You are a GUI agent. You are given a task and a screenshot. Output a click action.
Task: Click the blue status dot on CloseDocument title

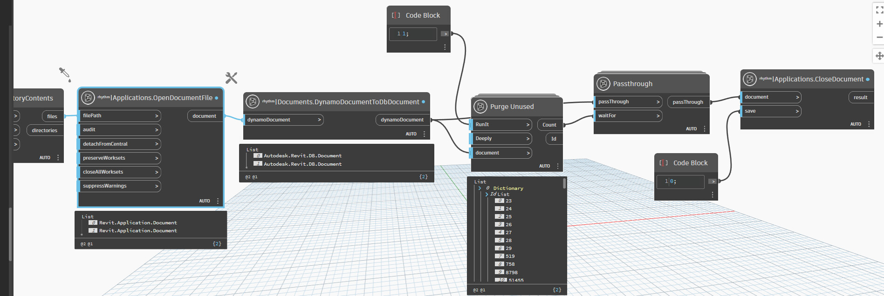tap(868, 80)
